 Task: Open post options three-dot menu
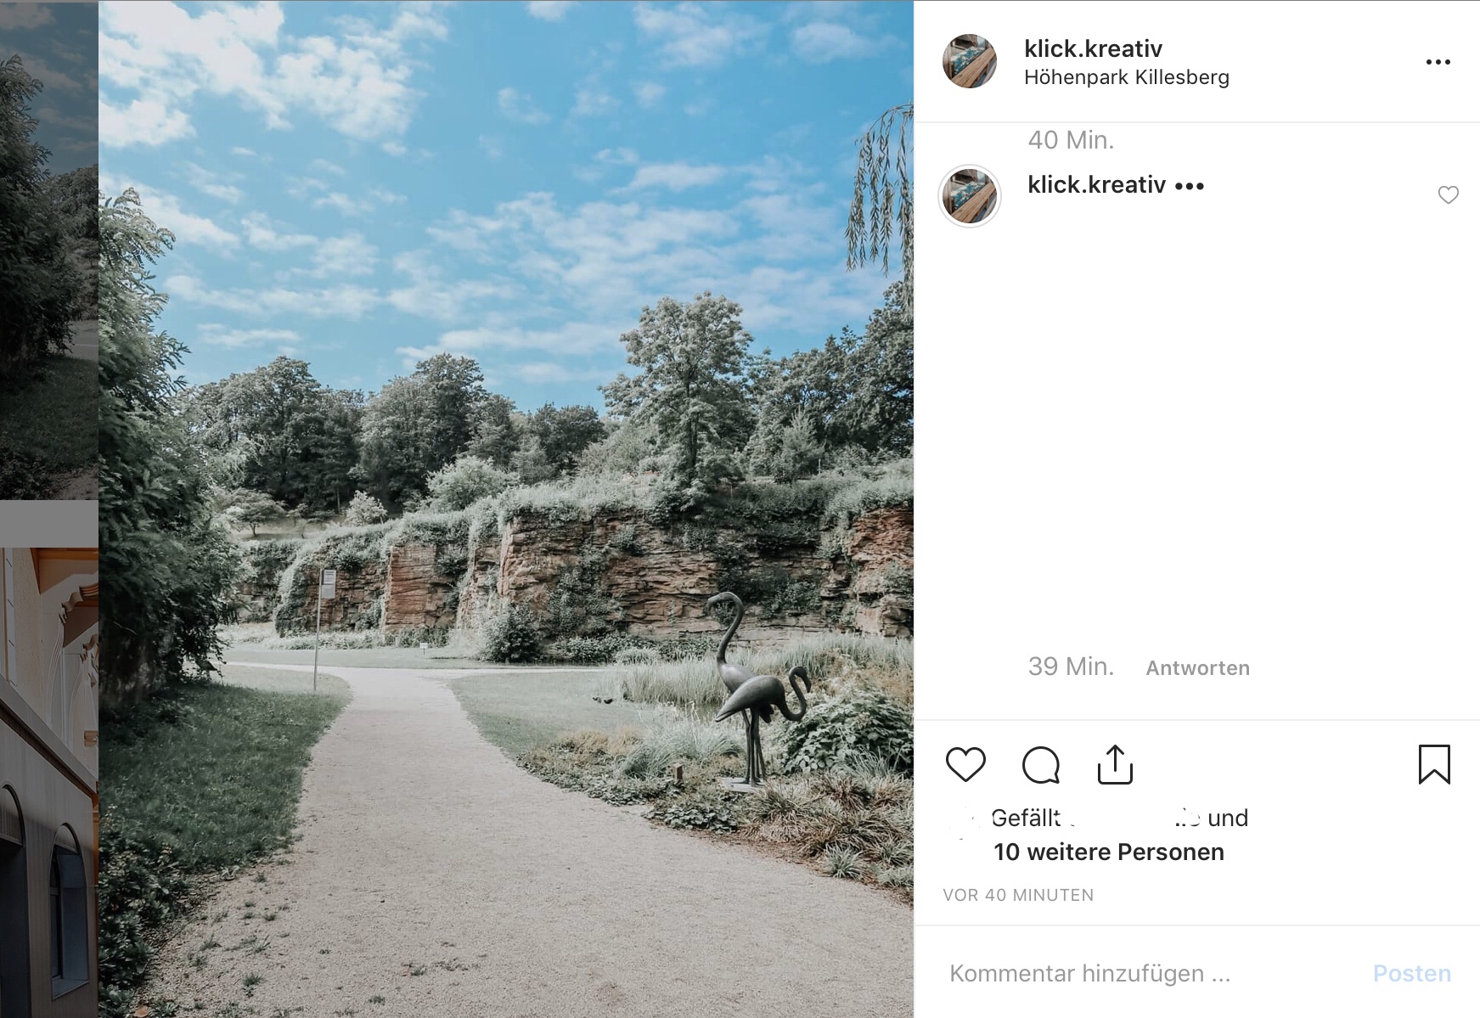[1438, 62]
